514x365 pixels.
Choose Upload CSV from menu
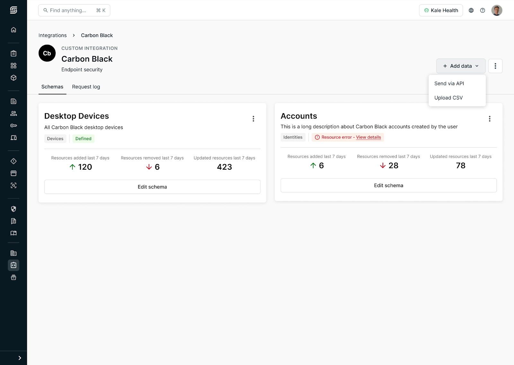pyautogui.click(x=457, y=98)
